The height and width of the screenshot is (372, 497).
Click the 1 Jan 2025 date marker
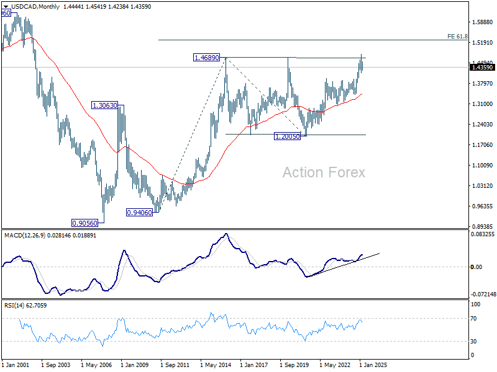373,365
